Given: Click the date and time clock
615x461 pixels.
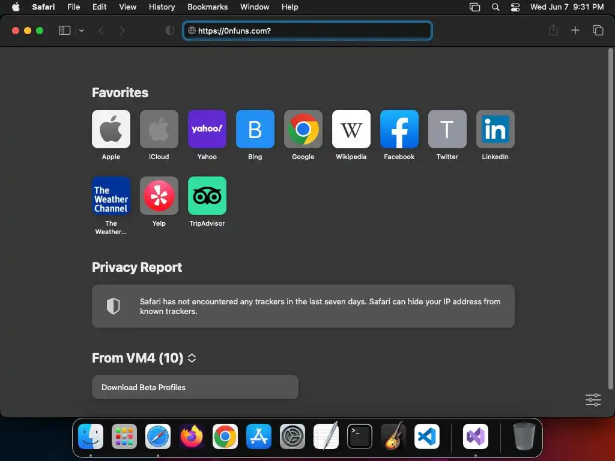Looking at the screenshot, I should (567, 7).
